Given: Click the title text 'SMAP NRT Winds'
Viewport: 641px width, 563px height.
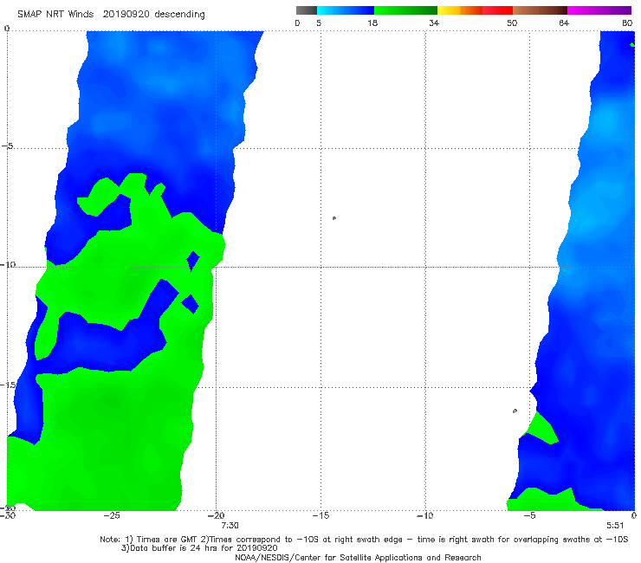Looking at the screenshot, I should 55,14.
